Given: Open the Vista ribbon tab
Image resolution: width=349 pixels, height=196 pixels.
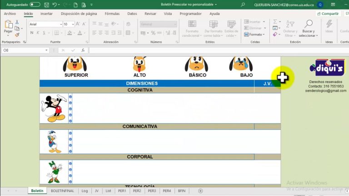Looking at the screenshot, I should tap(168, 14).
